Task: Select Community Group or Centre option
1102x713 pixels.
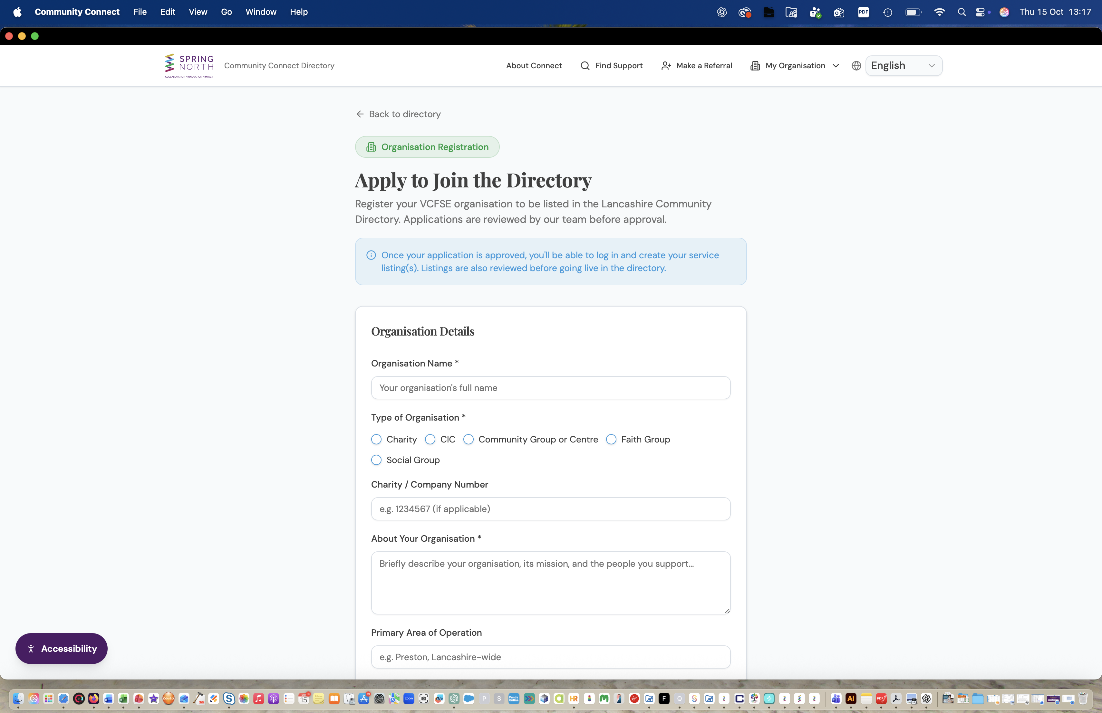Action: (469, 439)
